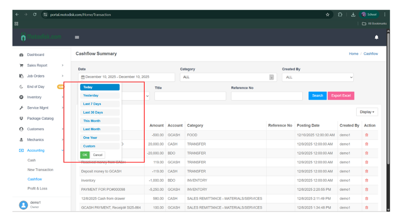
Task: Click the End of Day moon icon
Action: pyautogui.click(x=21, y=87)
